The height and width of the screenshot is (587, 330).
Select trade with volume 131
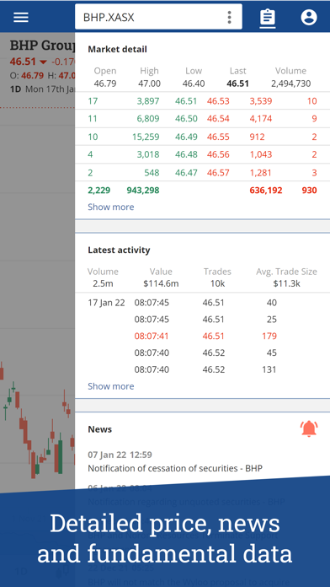tap(269, 370)
